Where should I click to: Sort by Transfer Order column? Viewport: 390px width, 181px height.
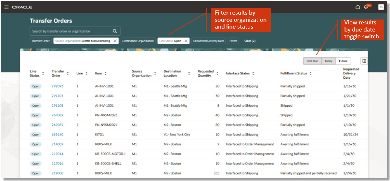click(x=68, y=74)
